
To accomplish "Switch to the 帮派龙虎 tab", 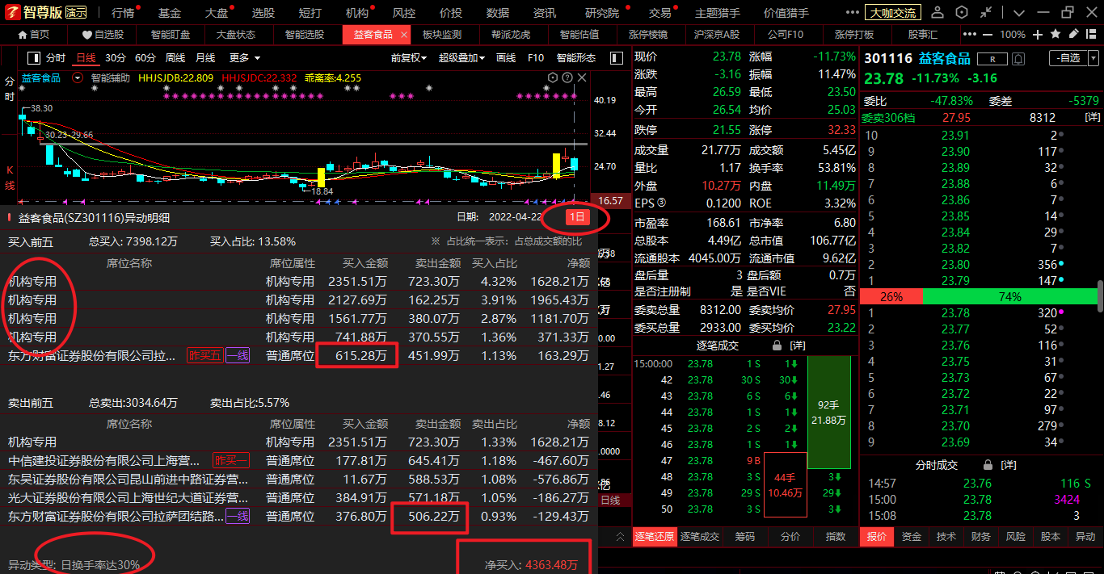I will 511,35.
